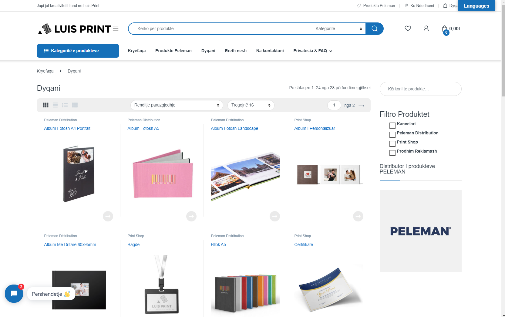
Task: Expand the Privatesia & FAQ menu
Action: [x=313, y=51]
